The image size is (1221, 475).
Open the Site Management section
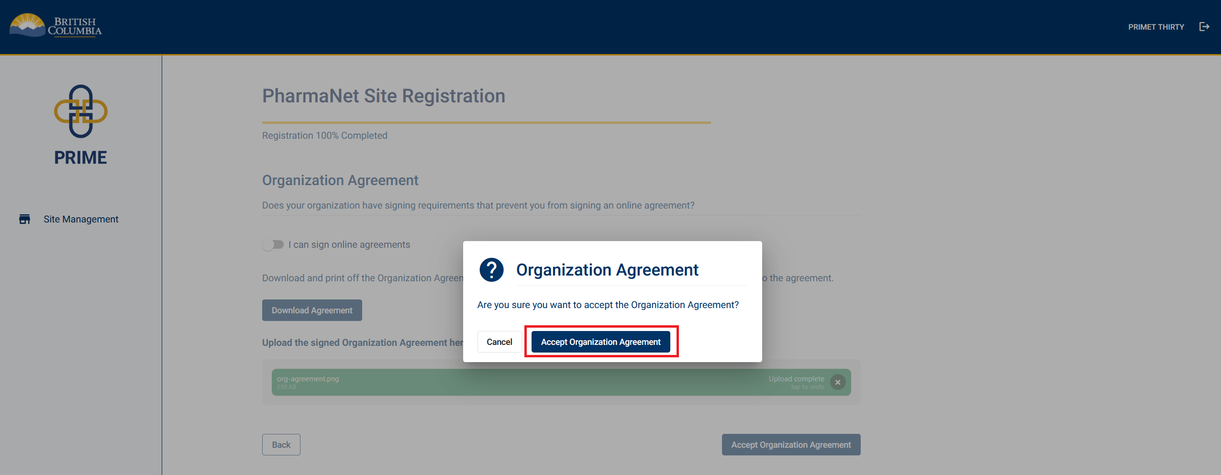pos(80,219)
